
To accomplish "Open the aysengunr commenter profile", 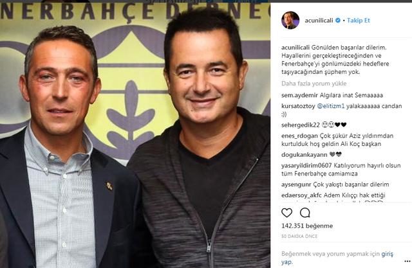I will pos(296,184).
